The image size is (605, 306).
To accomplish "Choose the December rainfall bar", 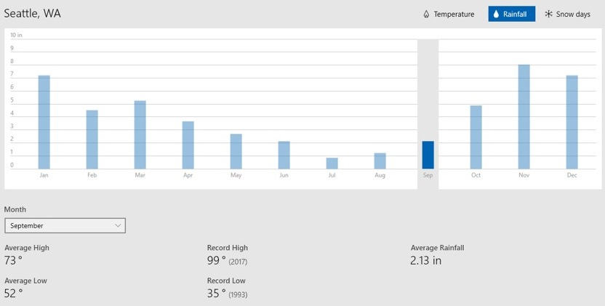I will click(x=572, y=122).
